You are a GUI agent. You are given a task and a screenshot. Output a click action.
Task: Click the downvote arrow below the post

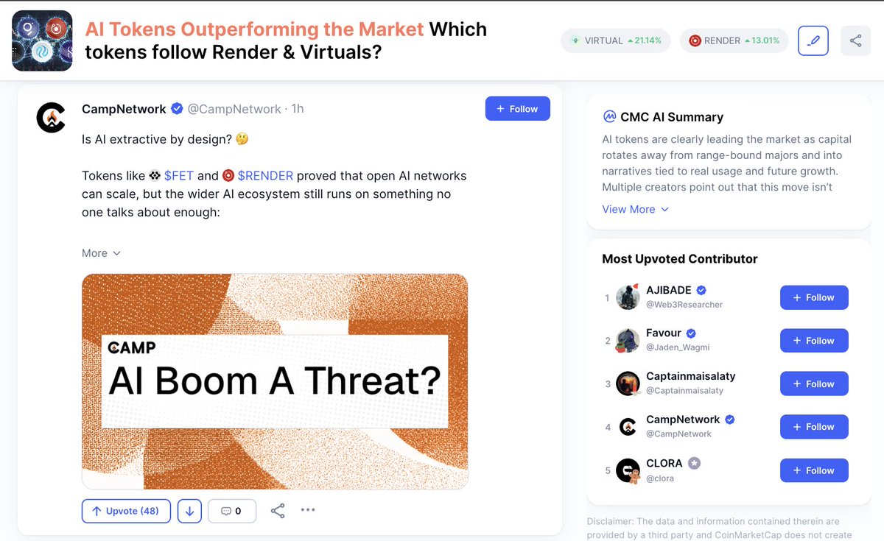[x=189, y=511]
